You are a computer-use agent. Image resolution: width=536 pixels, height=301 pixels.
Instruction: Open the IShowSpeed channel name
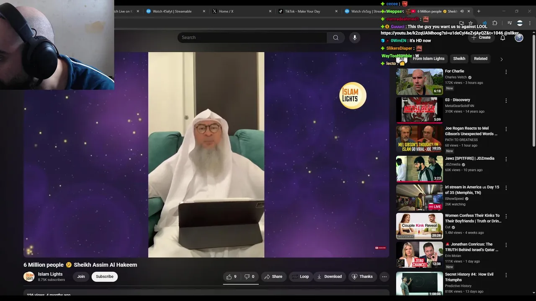pos(454,199)
